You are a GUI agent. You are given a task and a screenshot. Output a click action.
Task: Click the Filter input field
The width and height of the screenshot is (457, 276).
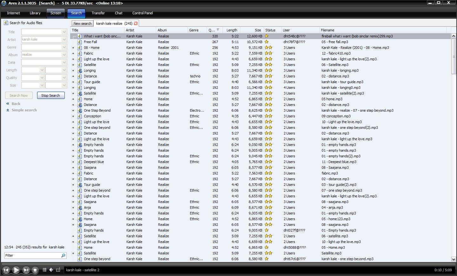click(32, 255)
